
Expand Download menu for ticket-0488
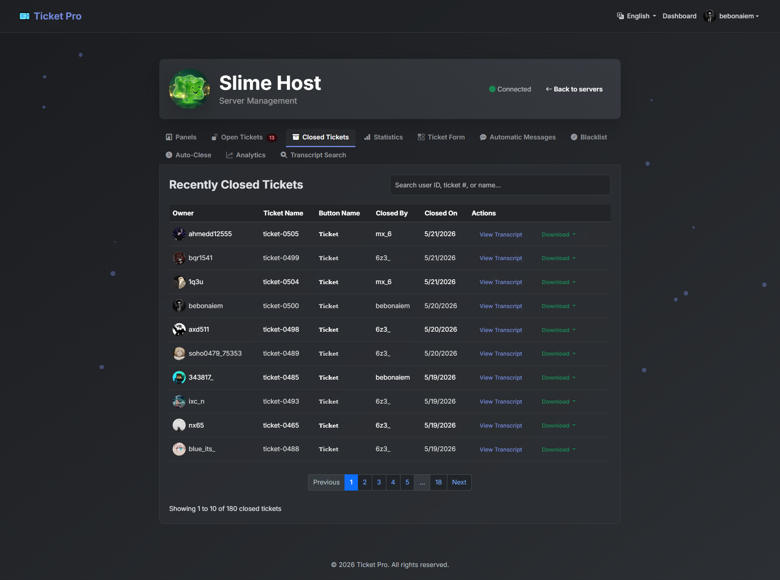[559, 450]
